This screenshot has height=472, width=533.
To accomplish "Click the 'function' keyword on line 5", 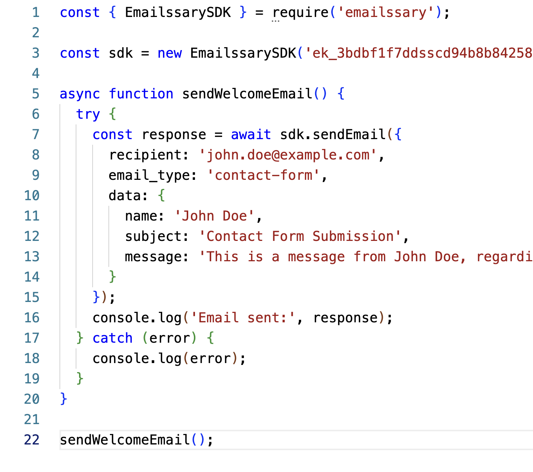I will pyautogui.click(x=141, y=94).
